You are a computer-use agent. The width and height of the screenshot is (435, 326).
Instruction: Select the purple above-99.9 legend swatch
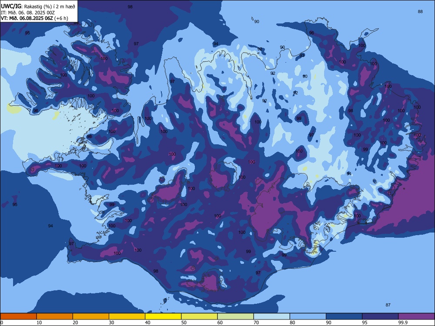pyautogui.click(x=416, y=316)
